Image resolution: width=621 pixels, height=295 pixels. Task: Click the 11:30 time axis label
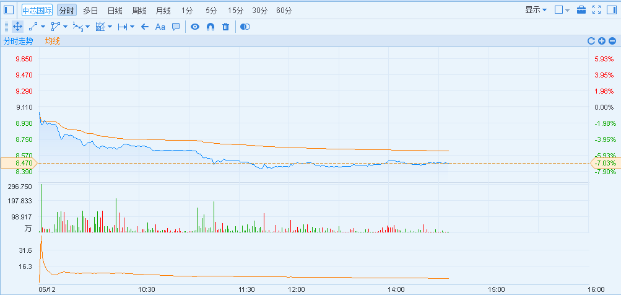[x=246, y=289]
